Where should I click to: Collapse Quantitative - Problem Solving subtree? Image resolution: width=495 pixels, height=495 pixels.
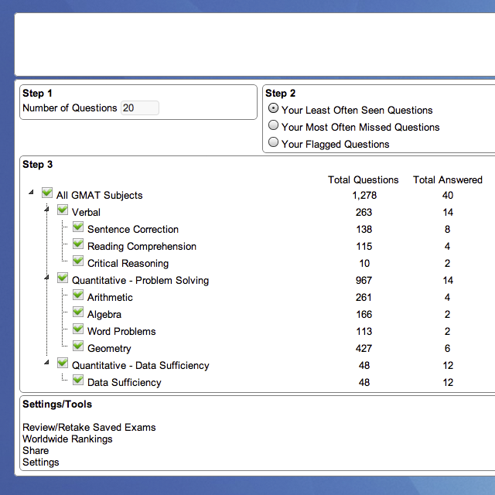(46, 277)
